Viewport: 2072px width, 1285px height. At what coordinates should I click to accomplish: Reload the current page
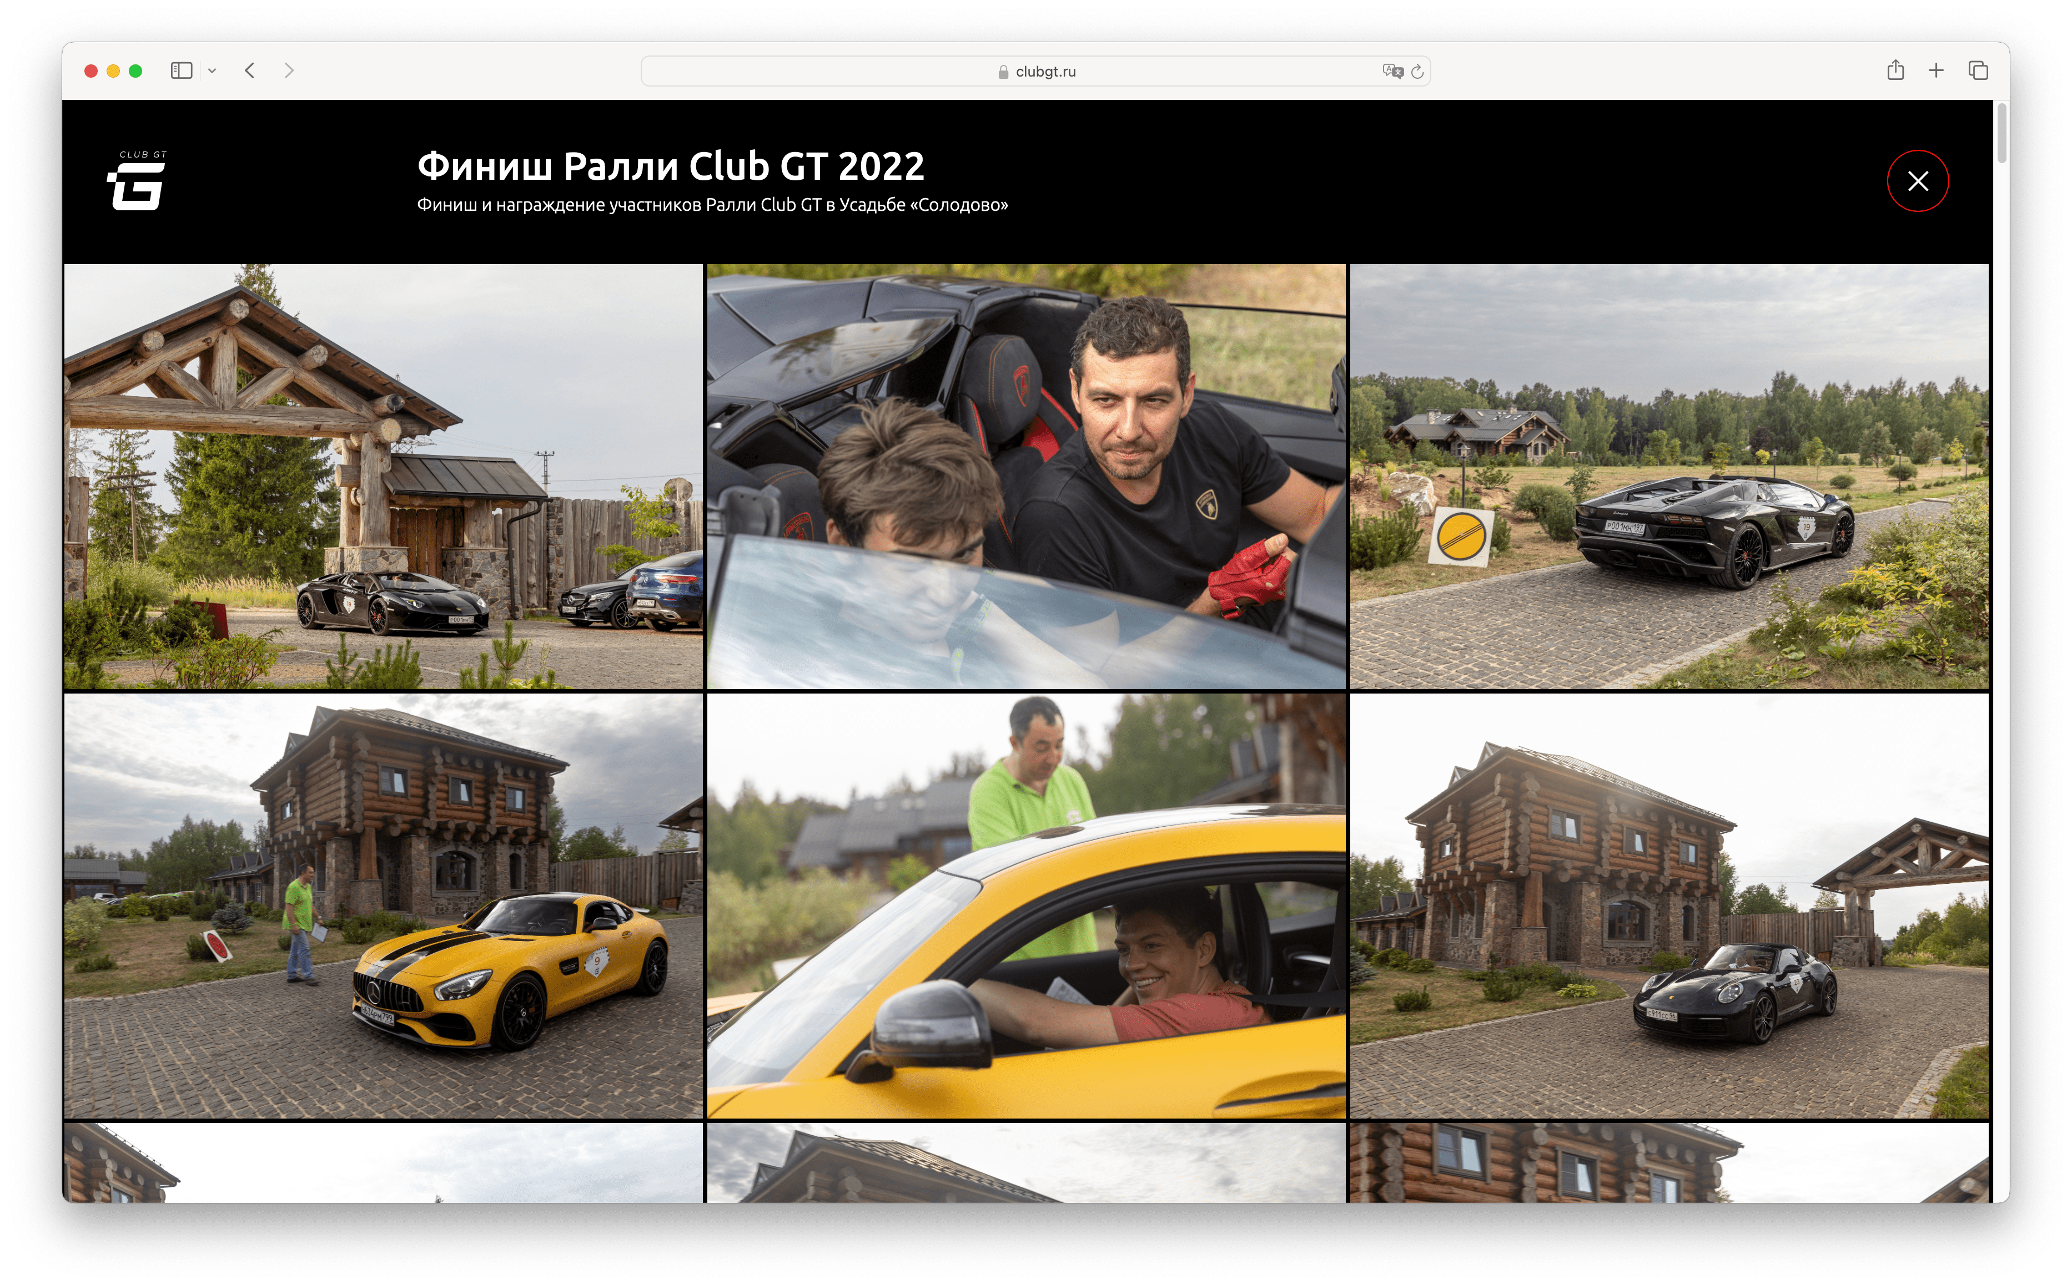pos(1416,72)
